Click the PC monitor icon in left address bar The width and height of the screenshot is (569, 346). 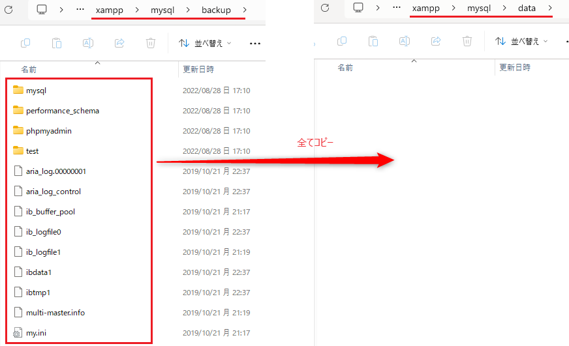pyautogui.click(x=42, y=10)
